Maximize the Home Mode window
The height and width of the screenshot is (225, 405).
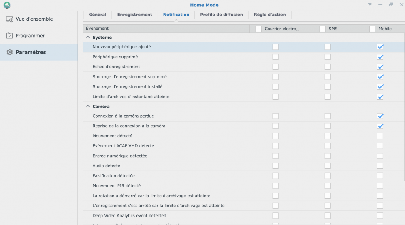pos(391,5)
